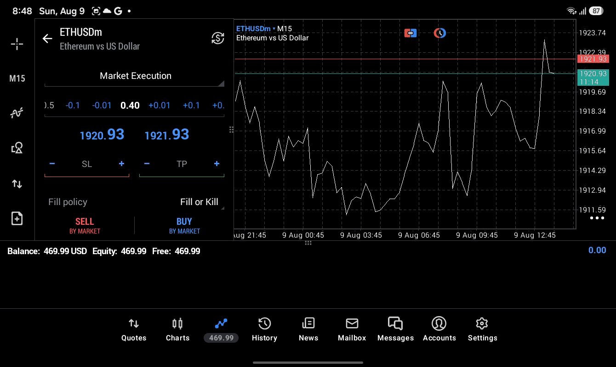Open the M15 timeframe selector
The height and width of the screenshot is (367, 616).
(x=17, y=78)
